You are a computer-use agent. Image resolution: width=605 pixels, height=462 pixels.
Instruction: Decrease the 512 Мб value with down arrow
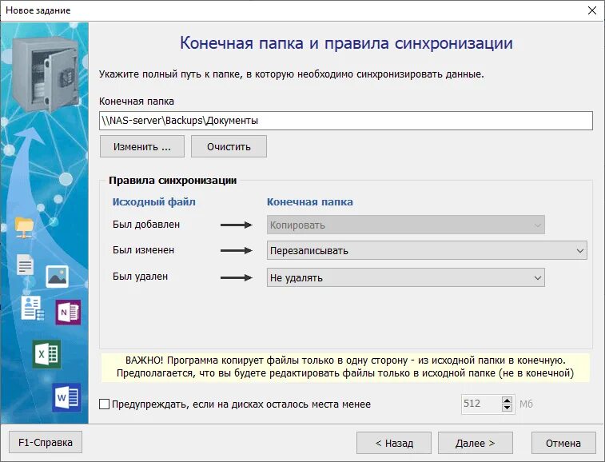507,408
